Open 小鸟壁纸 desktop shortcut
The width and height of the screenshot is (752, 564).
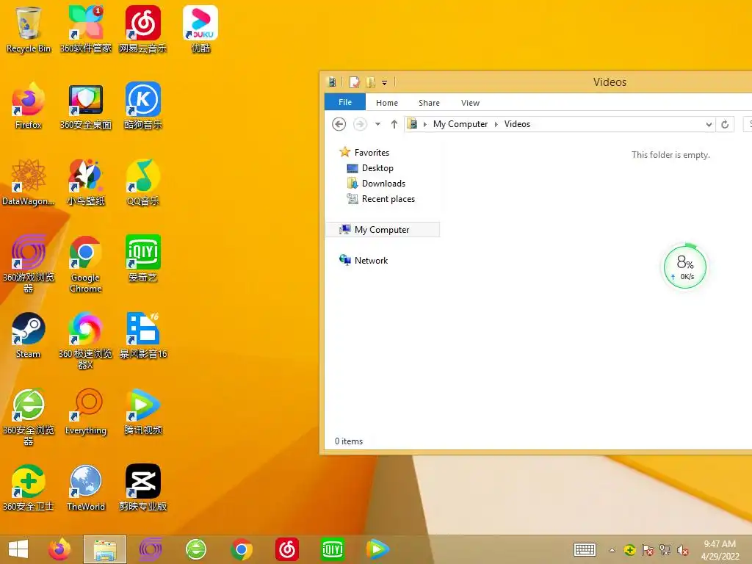click(85, 182)
